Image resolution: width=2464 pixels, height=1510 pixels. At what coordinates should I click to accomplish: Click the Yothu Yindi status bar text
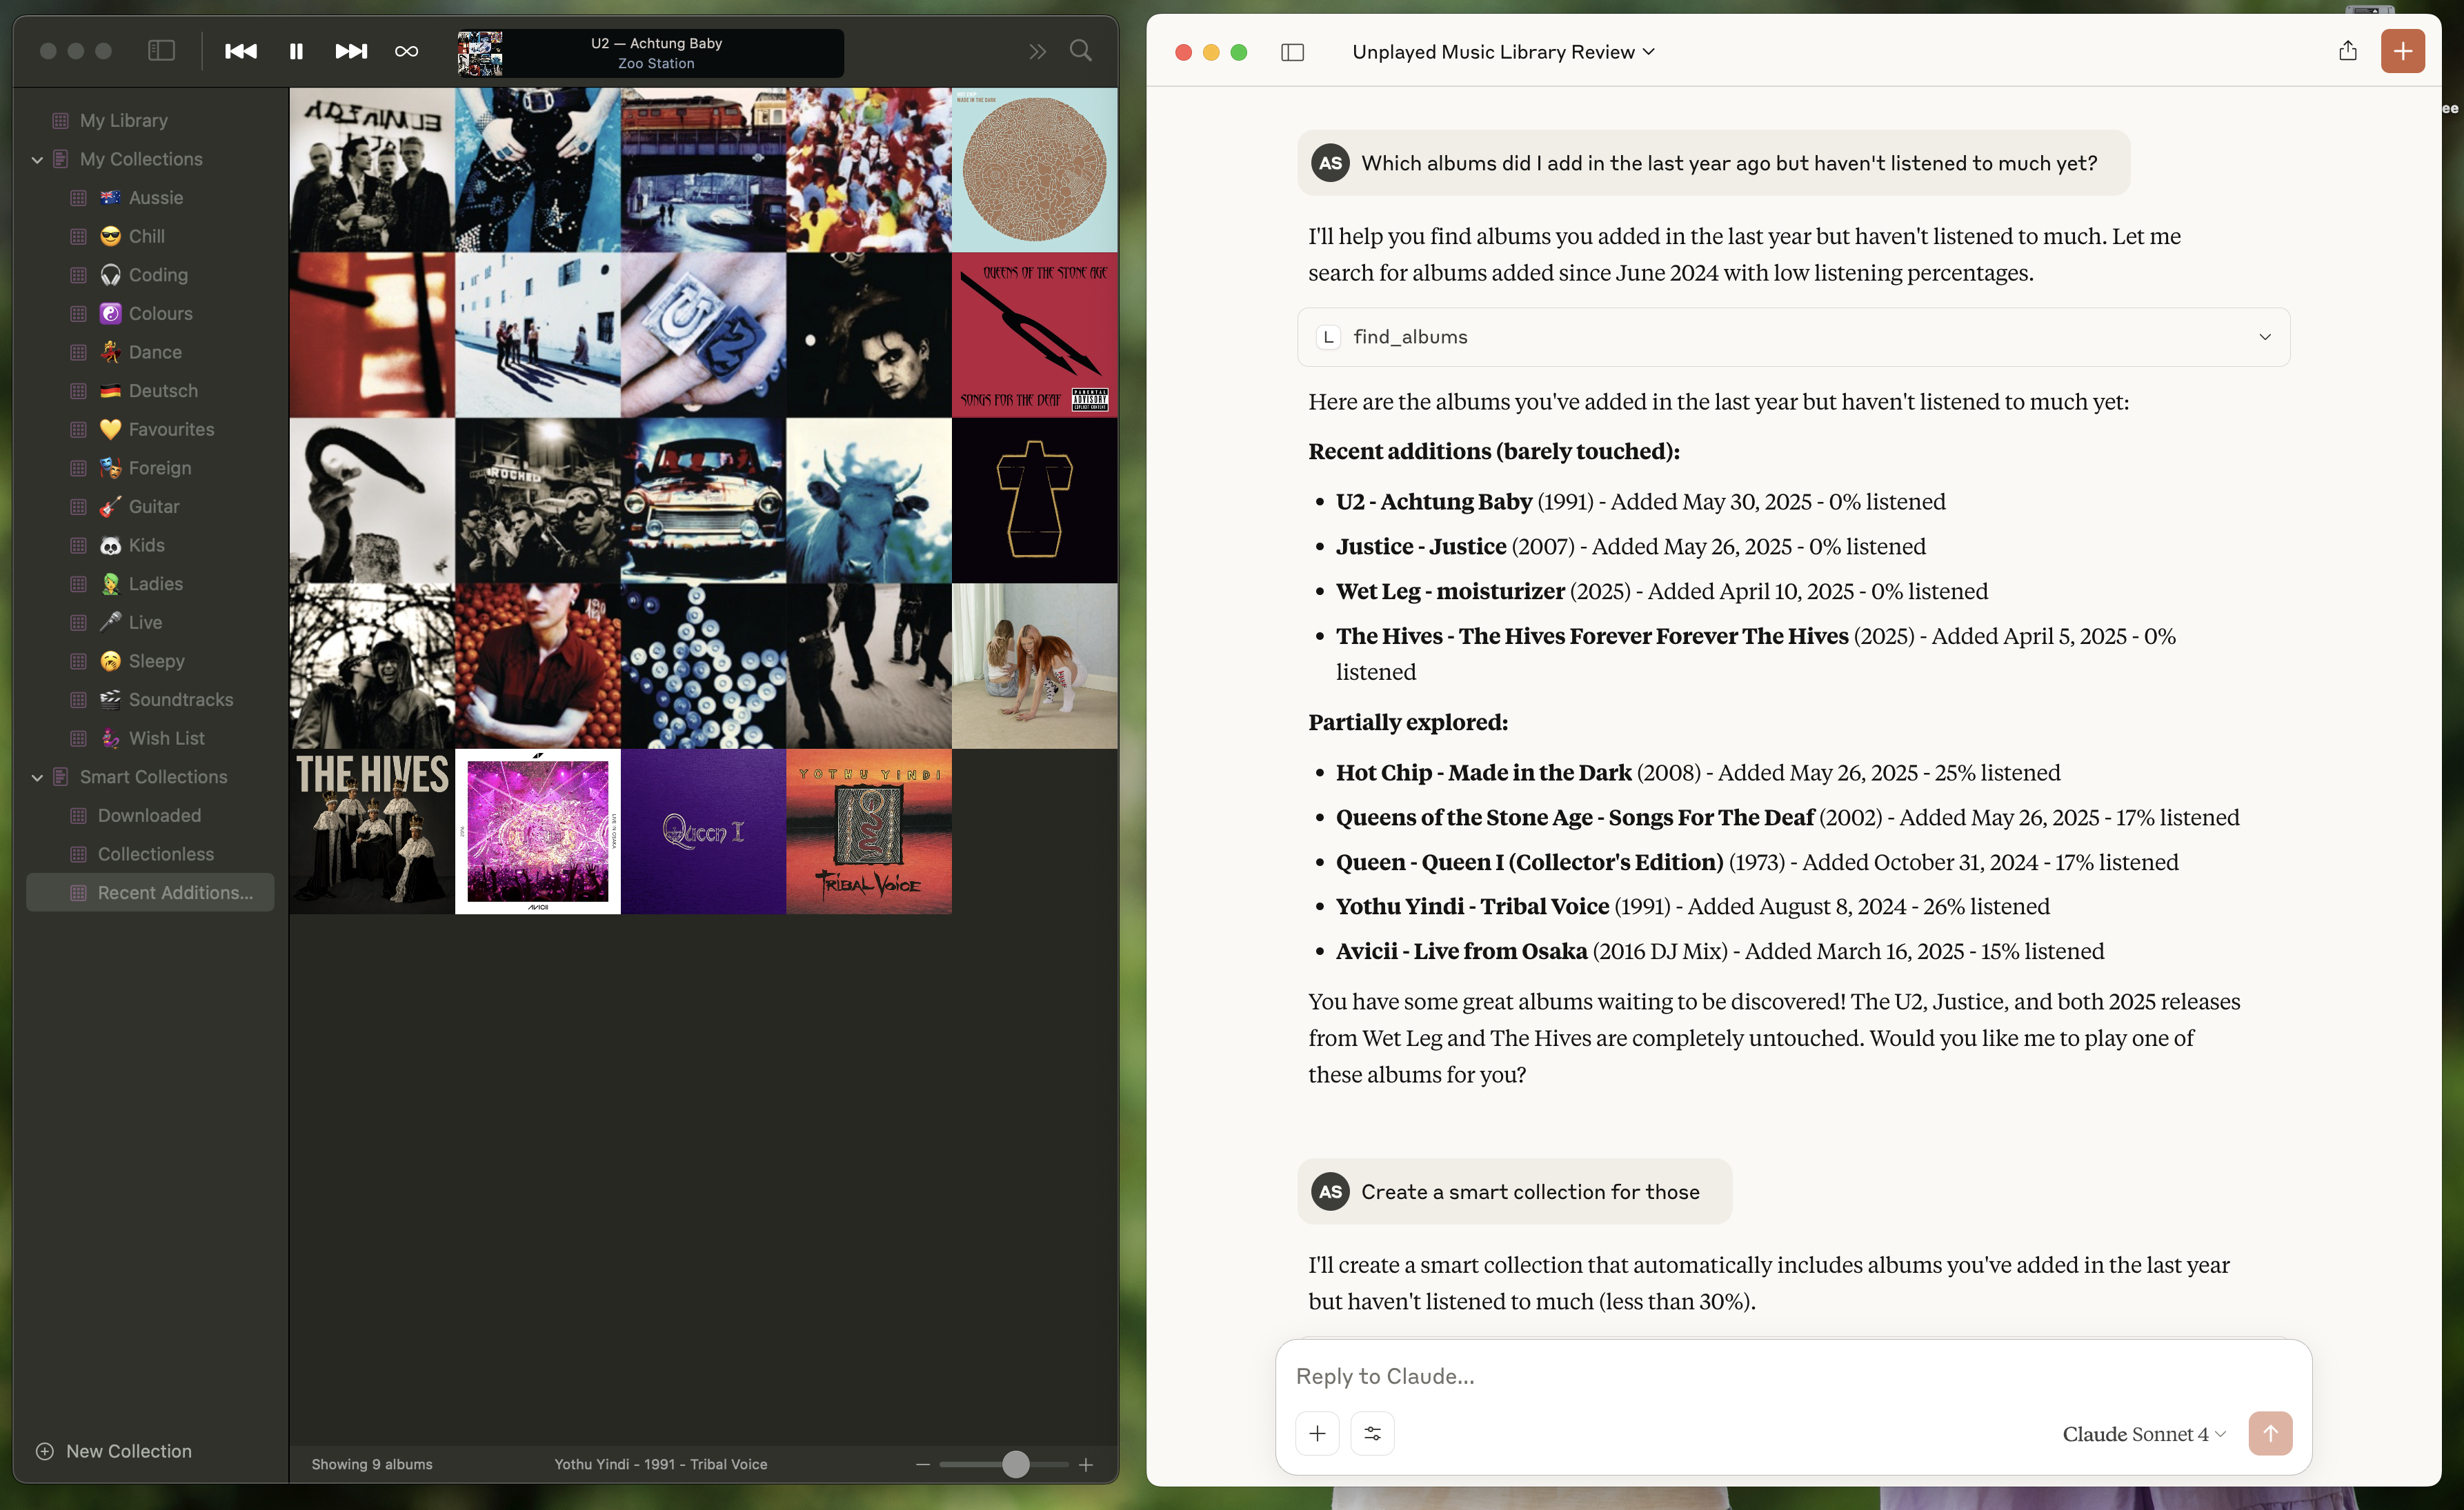(x=661, y=1464)
